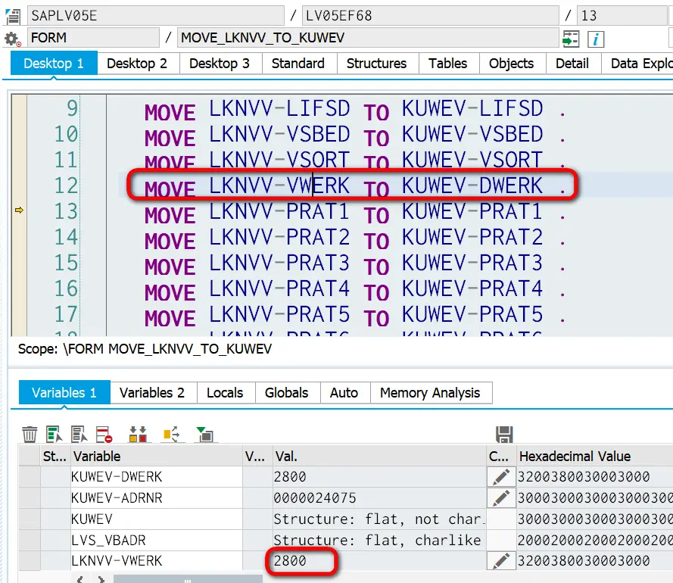Click the yellow square with arrows icon

pyautogui.click(x=172, y=434)
